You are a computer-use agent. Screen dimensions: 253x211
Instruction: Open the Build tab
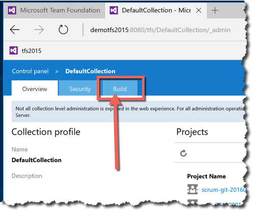click(x=120, y=88)
